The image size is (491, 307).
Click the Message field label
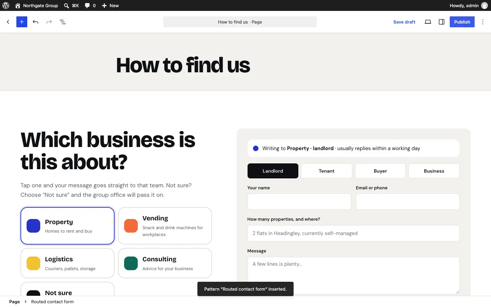coord(257,251)
